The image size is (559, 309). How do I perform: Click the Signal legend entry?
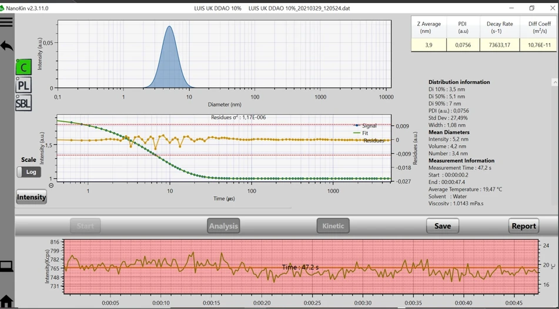(365, 126)
